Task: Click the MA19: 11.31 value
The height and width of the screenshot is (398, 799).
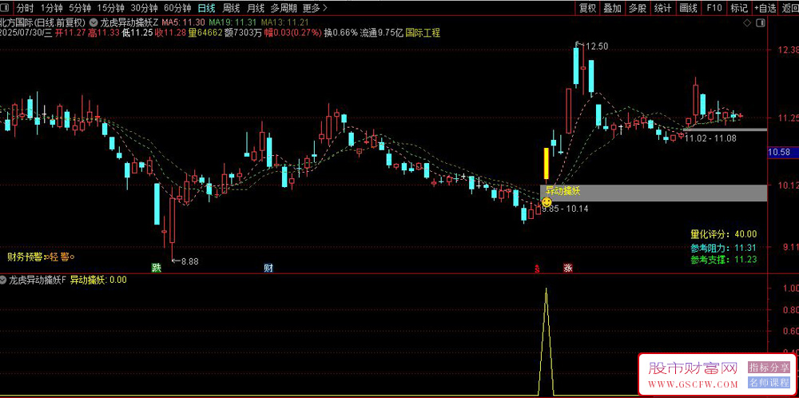Action: point(233,22)
